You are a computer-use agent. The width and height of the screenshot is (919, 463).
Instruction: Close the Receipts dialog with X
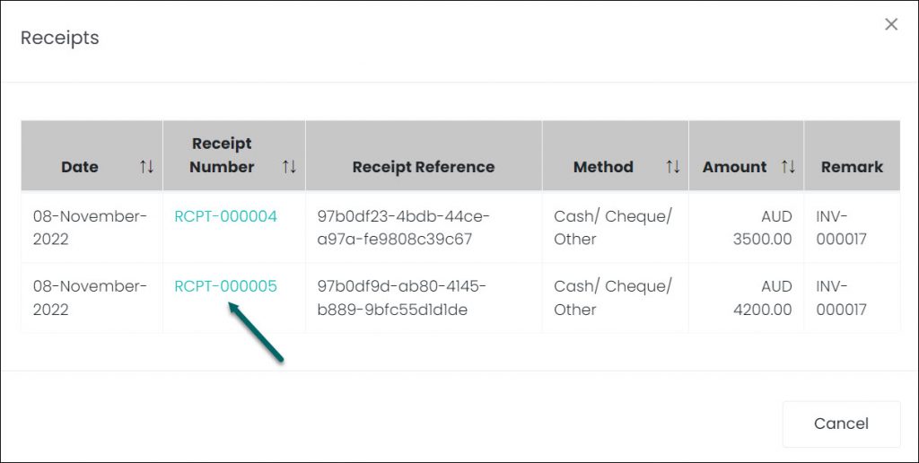pyautogui.click(x=891, y=24)
